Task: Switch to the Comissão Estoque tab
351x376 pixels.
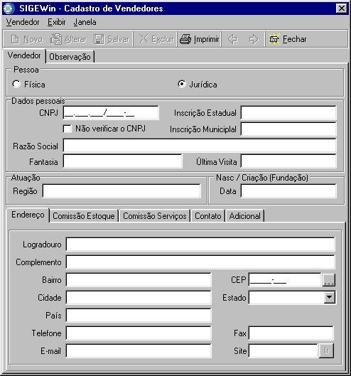Action: tap(84, 216)
